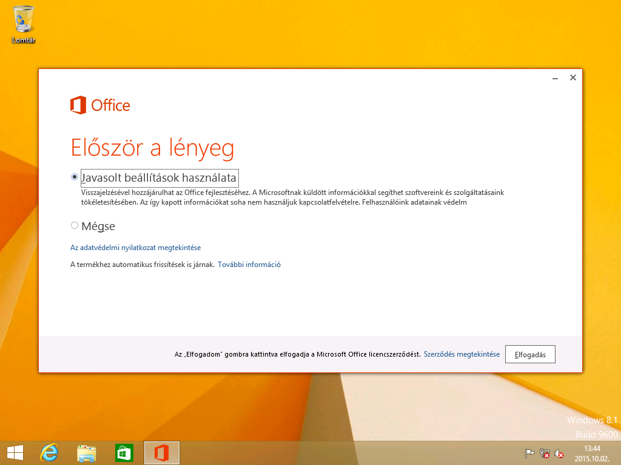Click the muted volume tray icon

coord(559,453)
